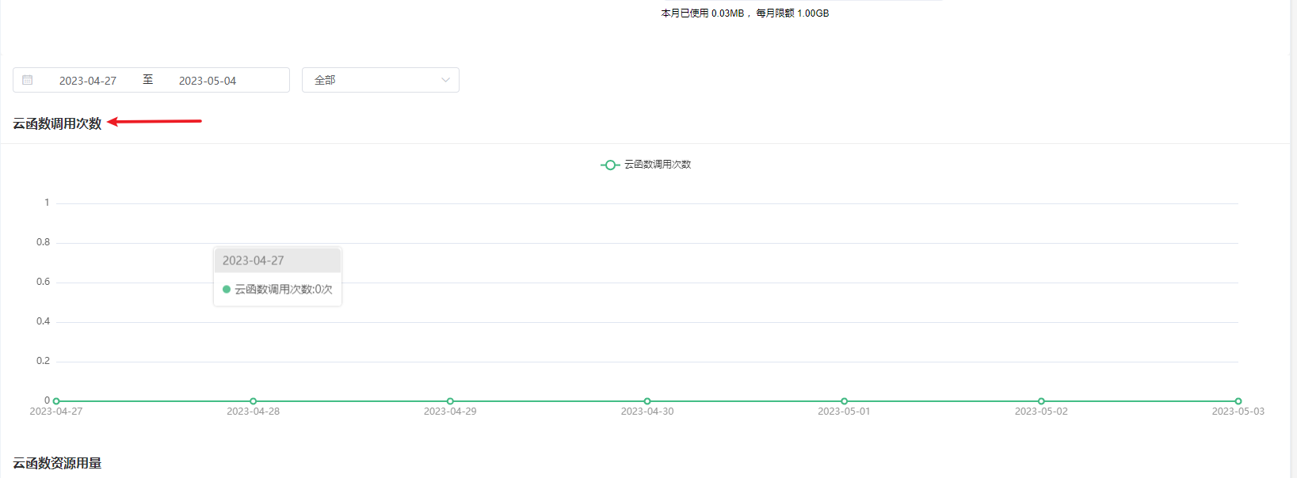Select the data point for 2023-05-02
The width and height of the screenshot is (1297, 478).
[x=1041, y=401]
